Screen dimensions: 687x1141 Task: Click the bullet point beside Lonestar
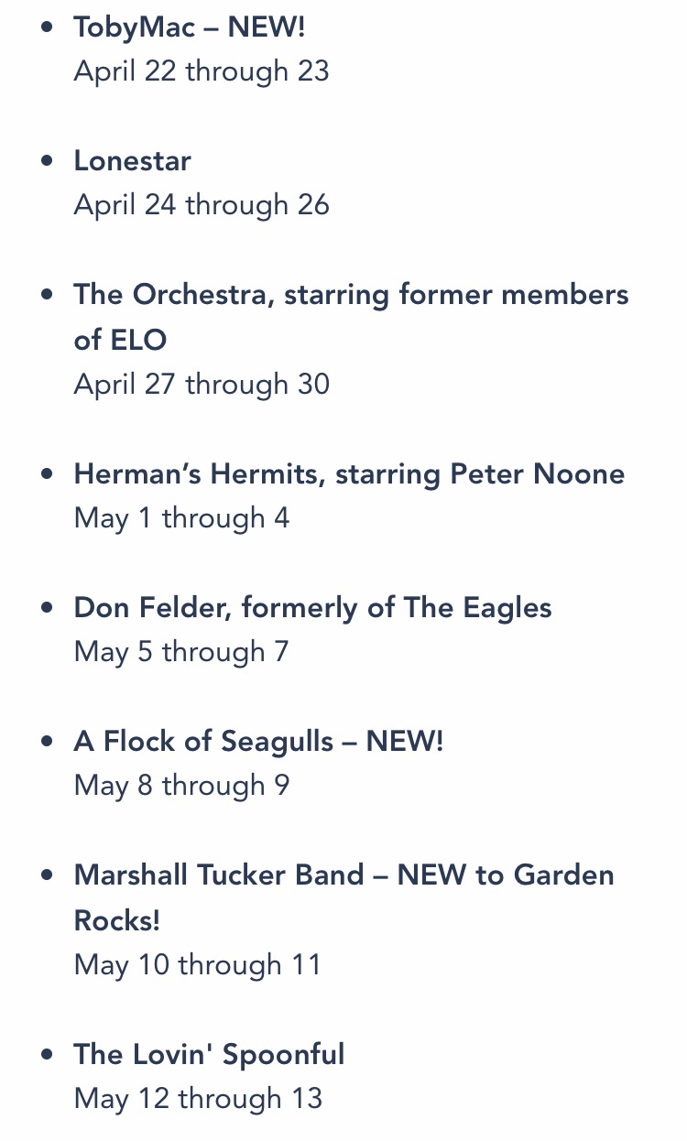pos(48,161)
